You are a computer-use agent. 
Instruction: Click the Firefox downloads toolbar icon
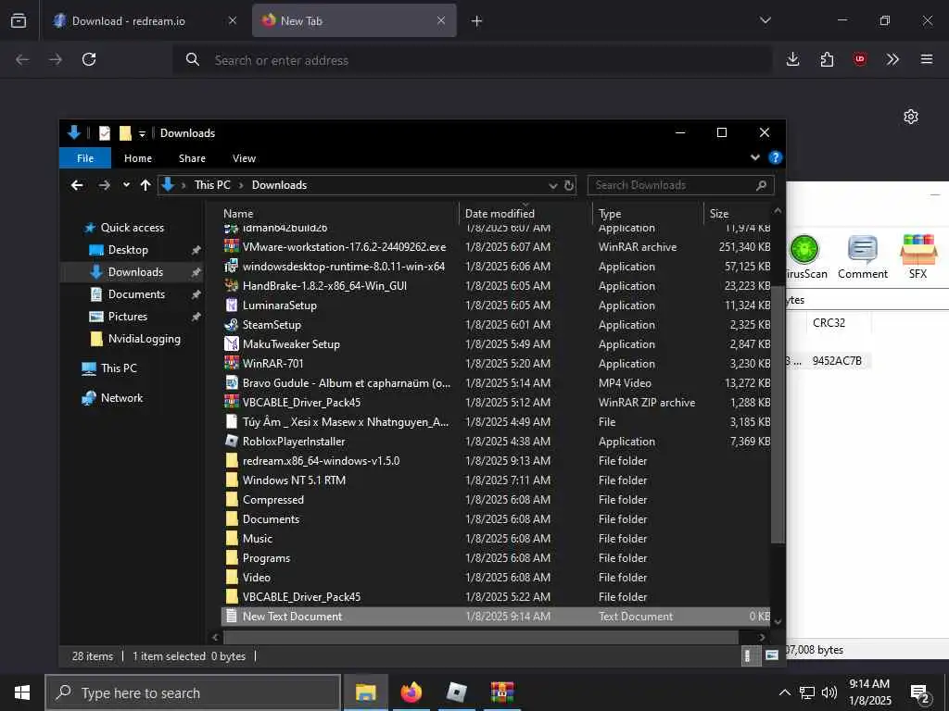tap(793, 59)
